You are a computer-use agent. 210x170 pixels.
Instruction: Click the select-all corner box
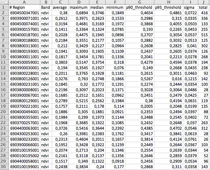[4, 2]
